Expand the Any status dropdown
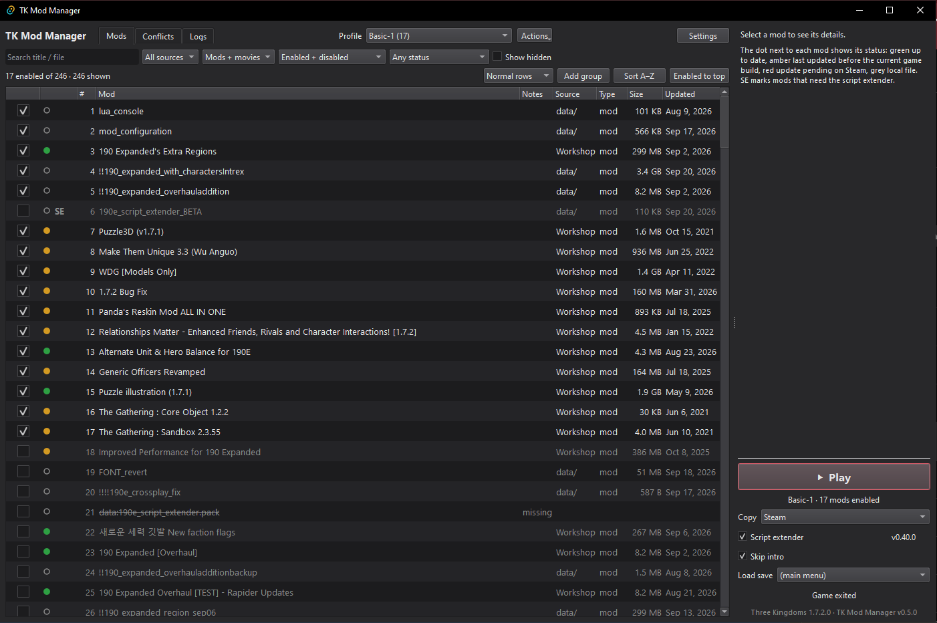 [x=440, y=57]
